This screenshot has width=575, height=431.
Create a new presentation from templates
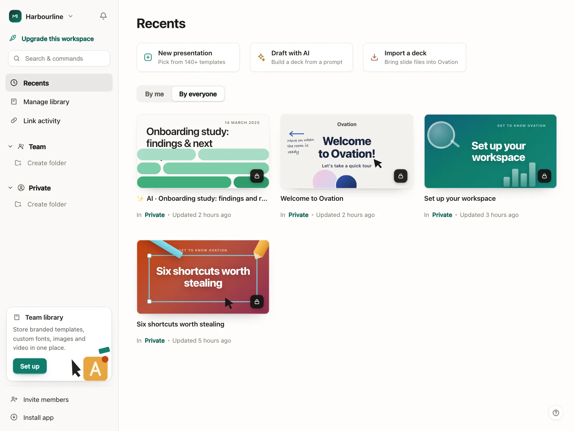(188, 57)
